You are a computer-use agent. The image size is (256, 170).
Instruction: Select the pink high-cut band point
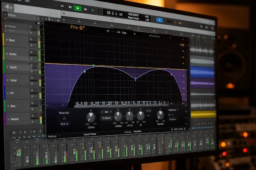click(x=172, y=74)
